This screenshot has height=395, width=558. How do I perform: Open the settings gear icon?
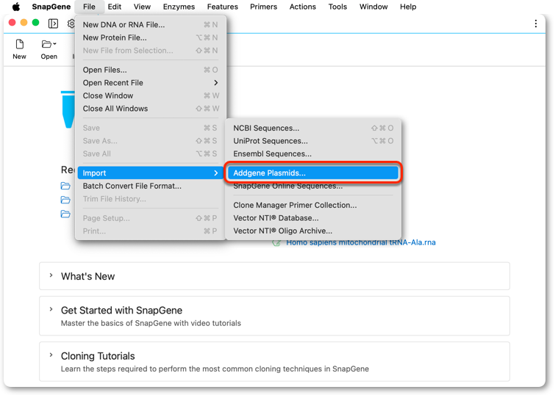pos(71,23)
